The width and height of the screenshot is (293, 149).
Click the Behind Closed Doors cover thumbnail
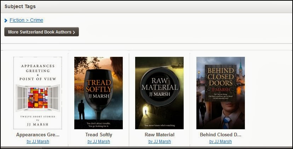220,93
